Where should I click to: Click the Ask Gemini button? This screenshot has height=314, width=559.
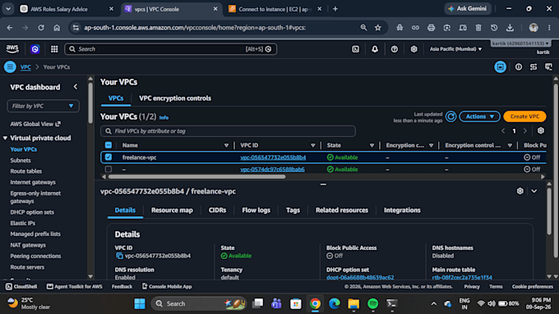468,9
